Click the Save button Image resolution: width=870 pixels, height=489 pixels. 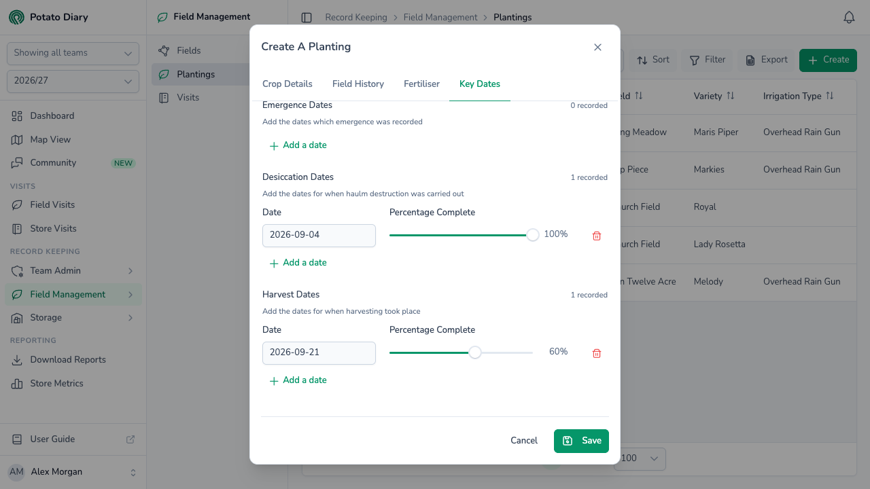coord(581,441)
